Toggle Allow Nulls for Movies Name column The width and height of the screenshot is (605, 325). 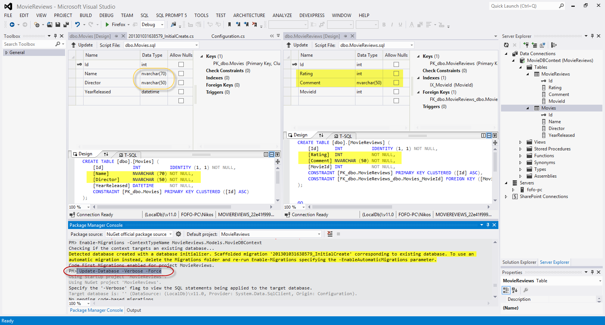point(181,74)
